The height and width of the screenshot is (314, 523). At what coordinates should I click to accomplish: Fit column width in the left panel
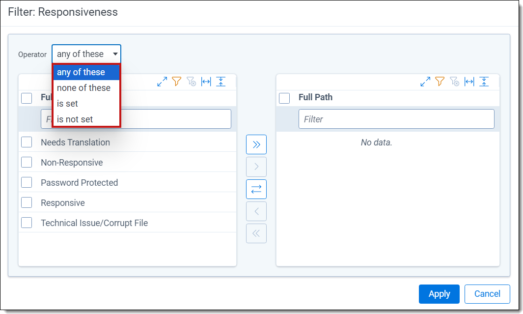point(206,82)
